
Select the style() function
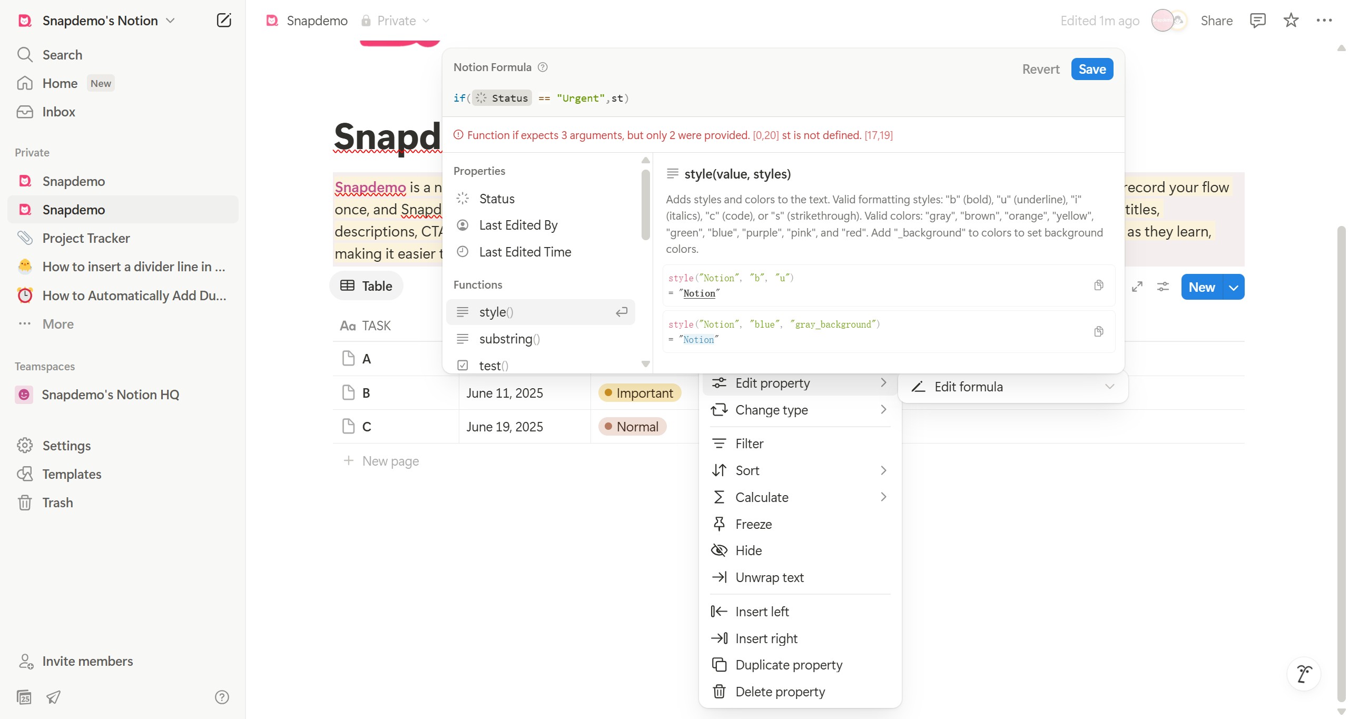tap(540, 312)
